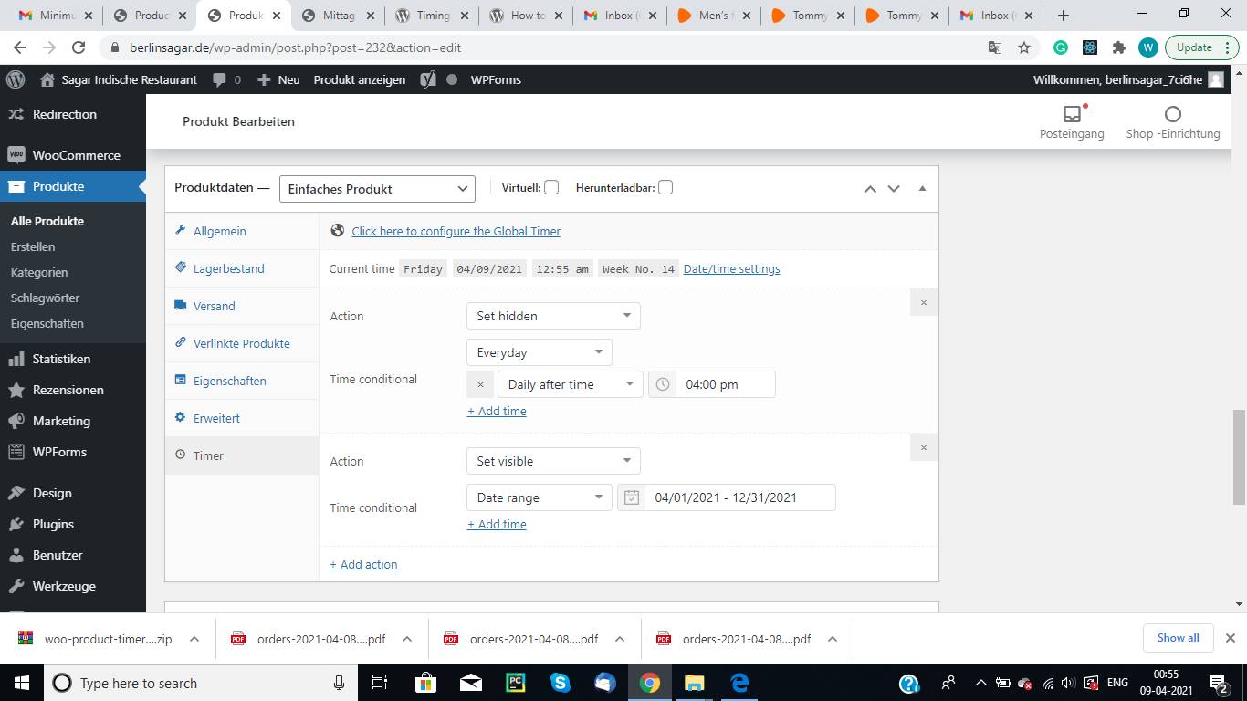Open Skype from the taskbar
1247x701 pixels.
(561, 683)
